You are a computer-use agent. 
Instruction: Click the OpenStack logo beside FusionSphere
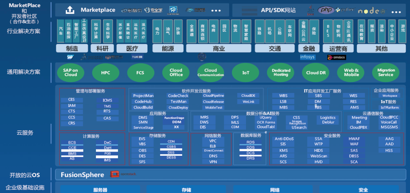point(123,174)
